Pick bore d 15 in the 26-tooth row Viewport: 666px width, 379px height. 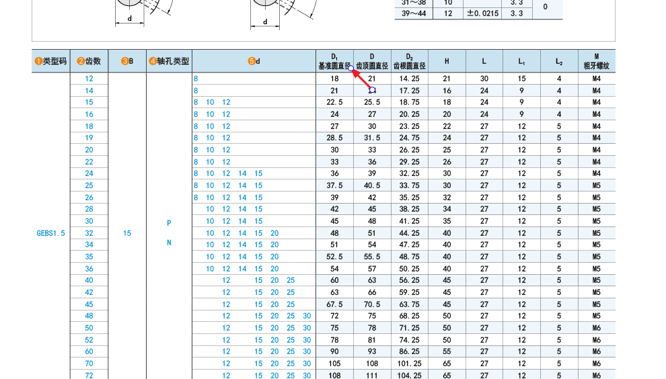pos(258,198)
